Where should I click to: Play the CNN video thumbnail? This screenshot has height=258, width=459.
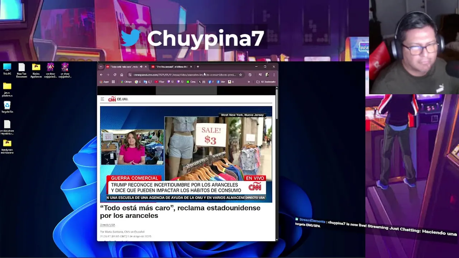pyautogui.click(x=186, y=154)
